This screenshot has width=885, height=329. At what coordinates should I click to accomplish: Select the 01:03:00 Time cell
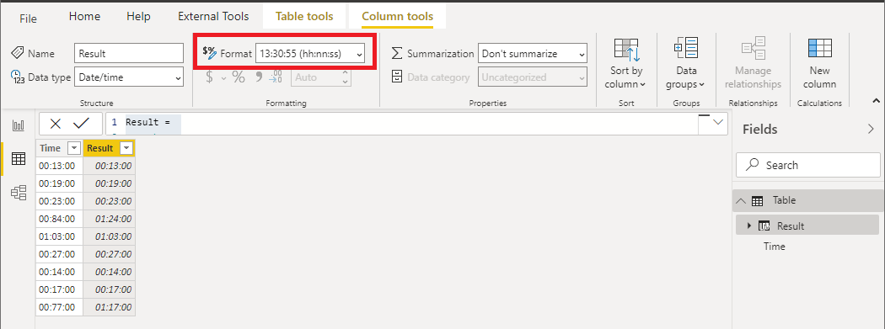59,236
